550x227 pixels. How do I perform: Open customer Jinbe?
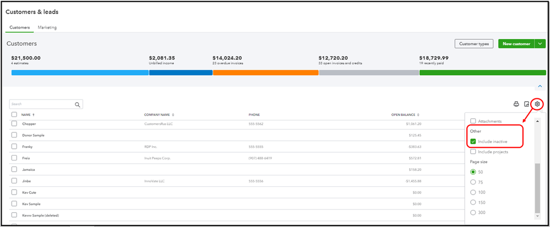(27, 181)
